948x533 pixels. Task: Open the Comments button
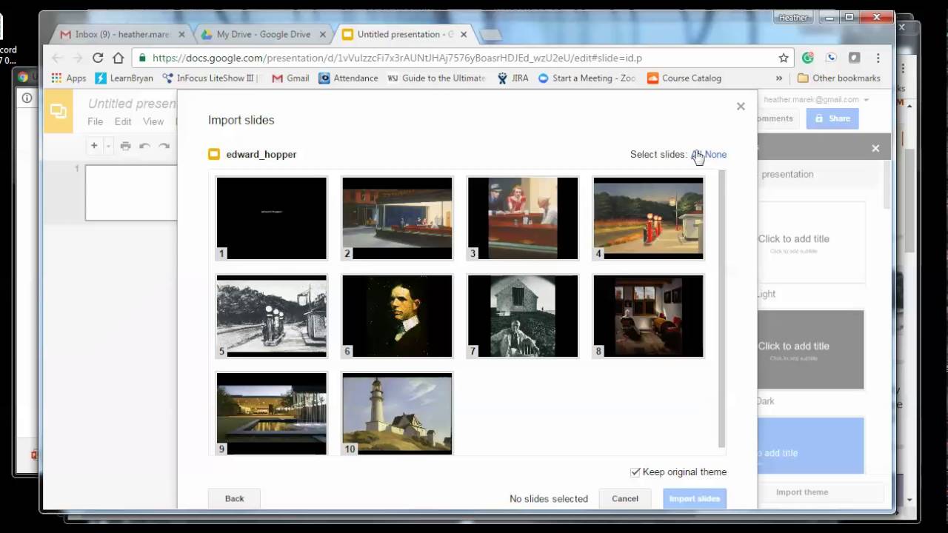coord(775,118)
